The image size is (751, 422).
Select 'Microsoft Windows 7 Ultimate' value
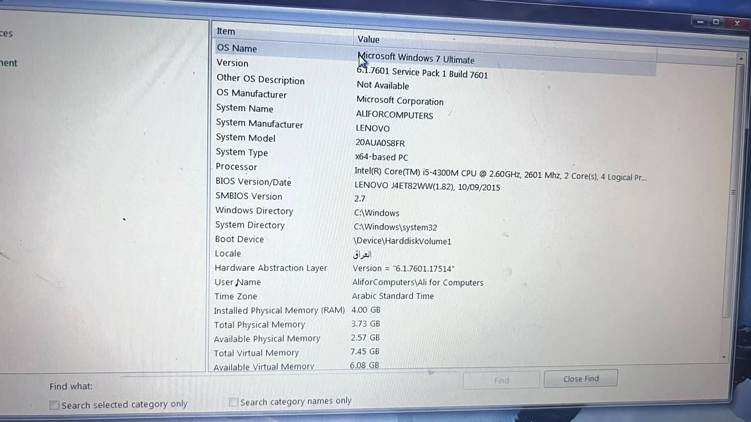417,59
